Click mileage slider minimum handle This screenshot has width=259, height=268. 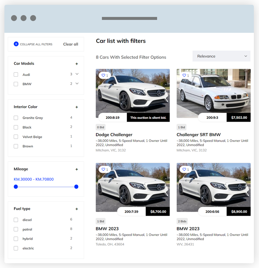pyautogui.click(x=16, y=187)
